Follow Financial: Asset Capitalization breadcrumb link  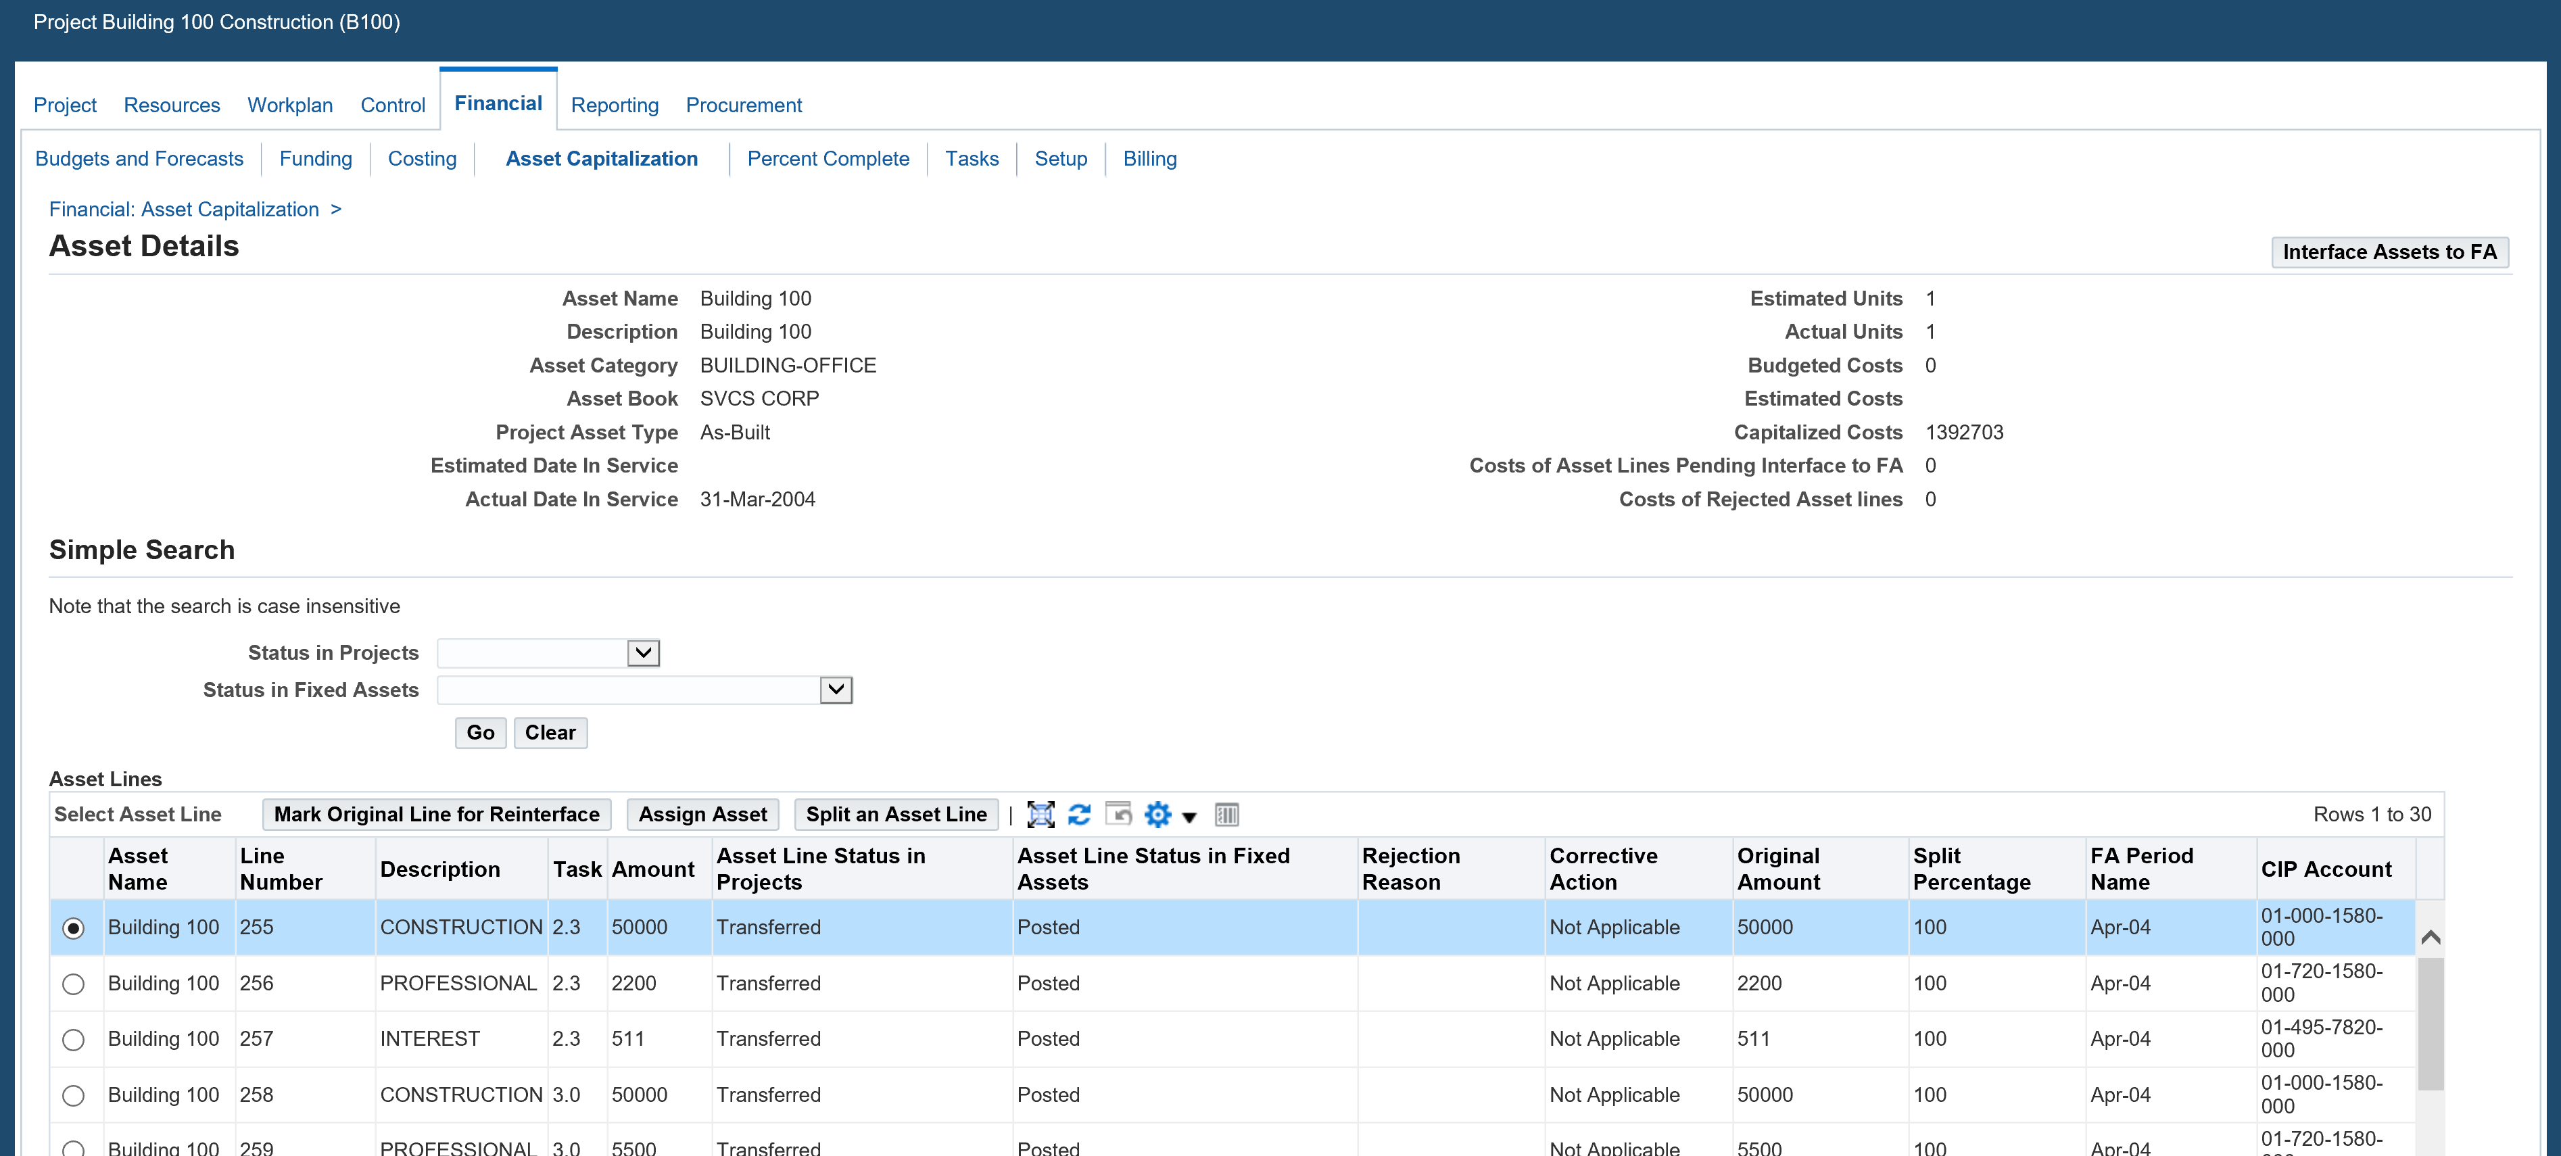click(x=184, y=210)
